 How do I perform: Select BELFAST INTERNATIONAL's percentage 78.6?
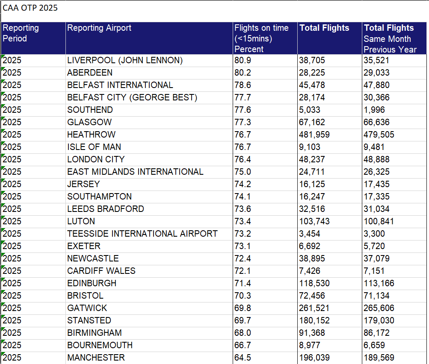[x=240, y=85]
